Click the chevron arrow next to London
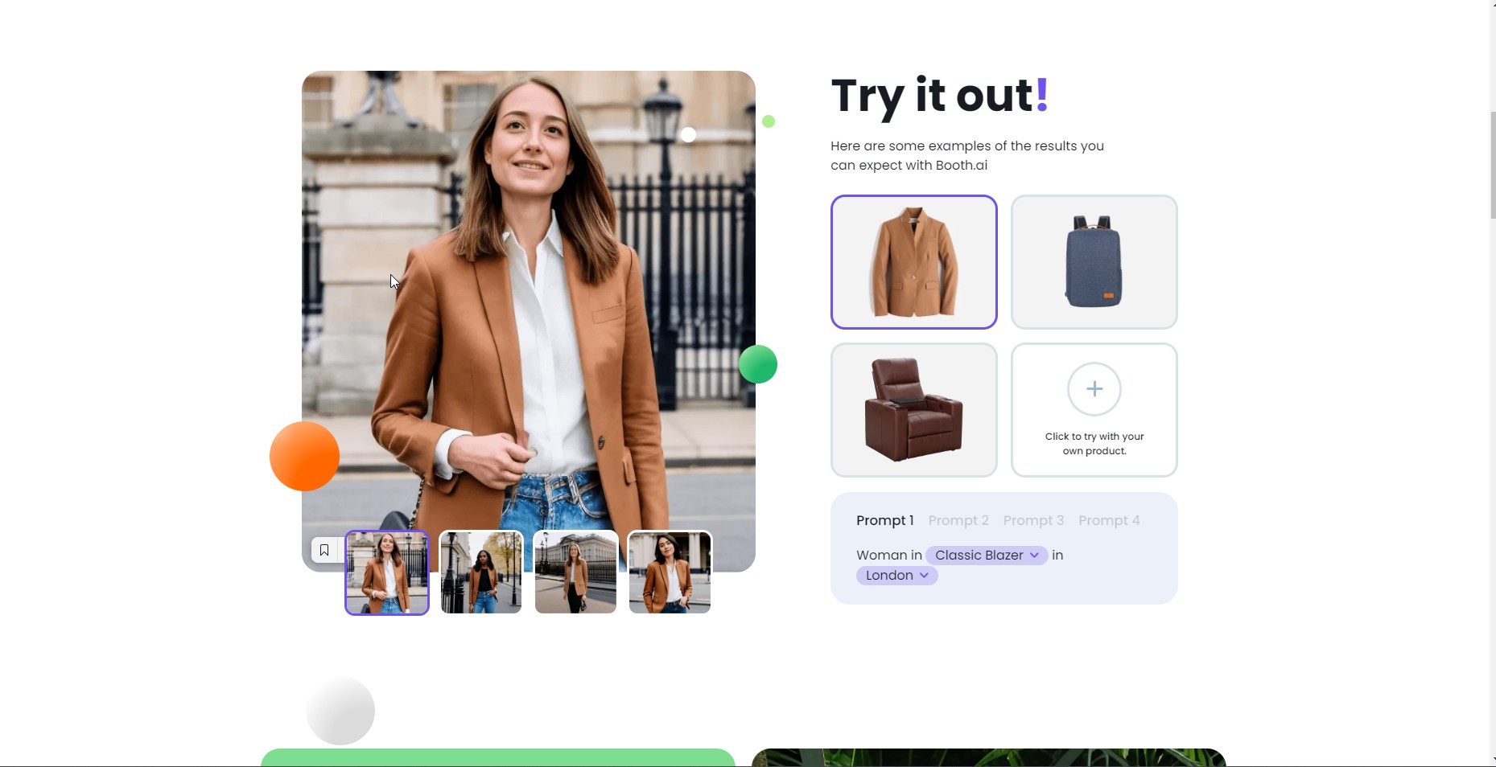Screen dimensions: 1496x767 coord(924,576)
